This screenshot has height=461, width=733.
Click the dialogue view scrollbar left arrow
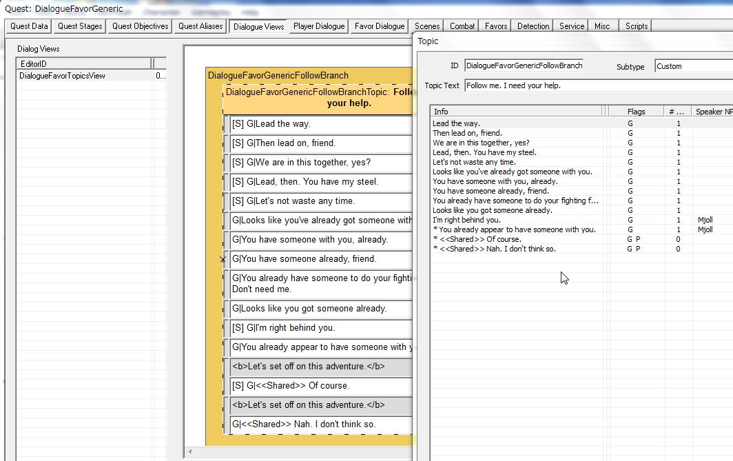(x=190, y=451)
